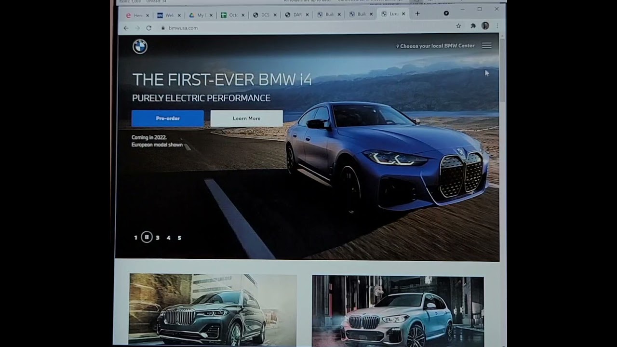The width and height of the screenshot is (617, 347).
Task: Open the Chrome profile avatar
Action: pyautogui.click(x=485, y=26)
